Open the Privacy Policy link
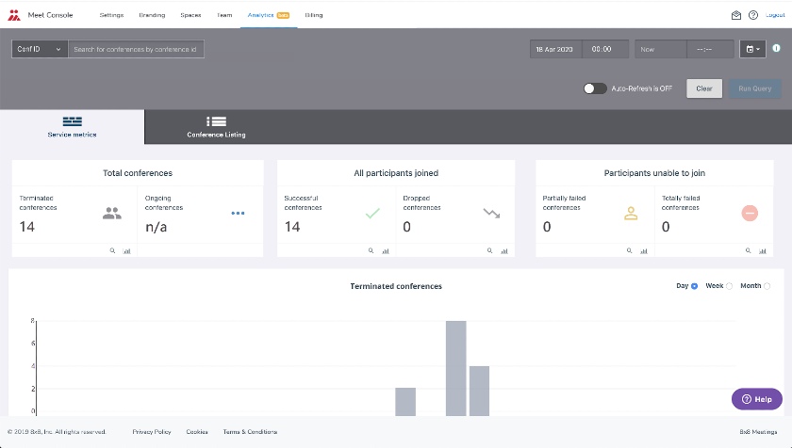792x448 pixels. pyautogui.click(x=152, y=432)
